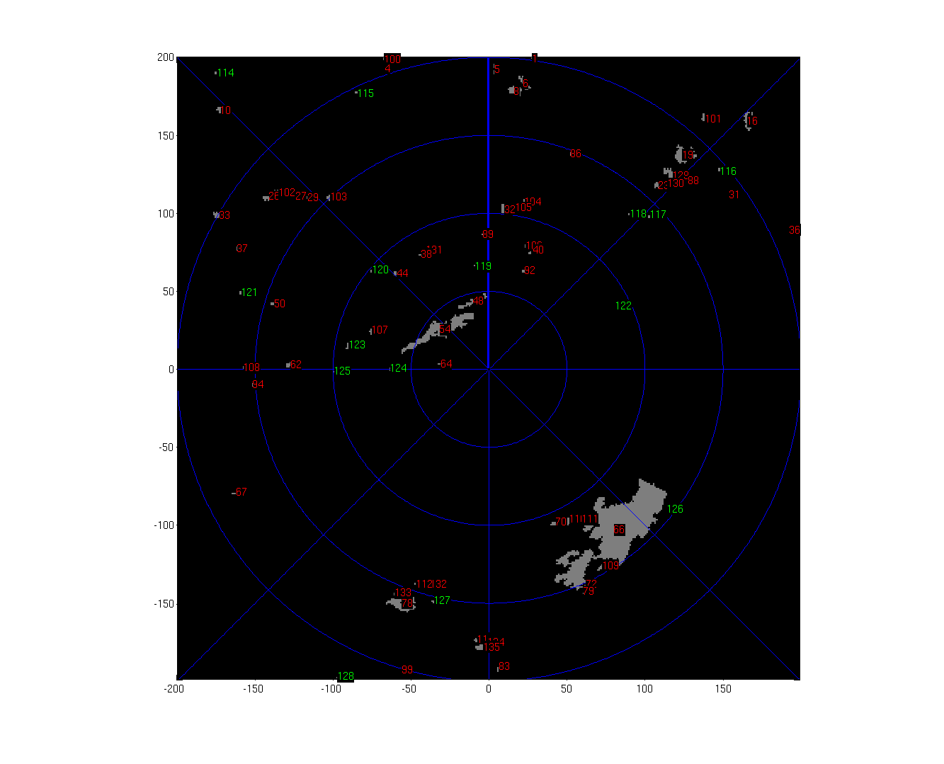Select the red track label 99
Viewport: 944px width, 764px height.
click(407, 670)
